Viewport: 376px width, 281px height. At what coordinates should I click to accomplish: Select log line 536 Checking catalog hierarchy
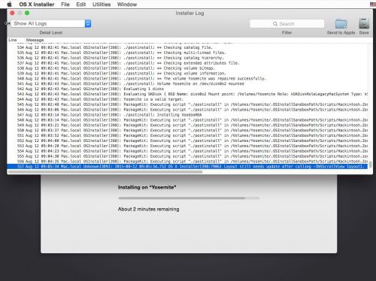point(187,58)
